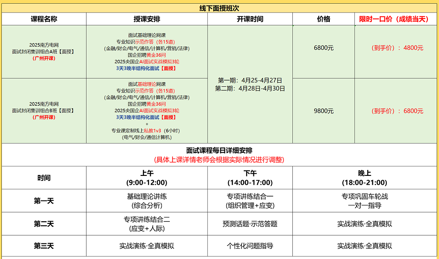Click the 第三天 row label
The image size is (439, 259).
44,246
